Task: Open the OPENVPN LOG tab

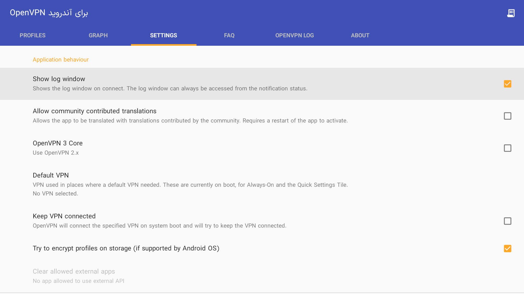Action: (x=294, y=35)
